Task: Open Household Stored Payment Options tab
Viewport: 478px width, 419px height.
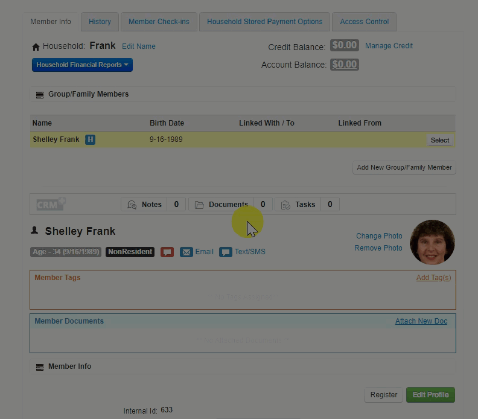Action: [x=264, y=22]
